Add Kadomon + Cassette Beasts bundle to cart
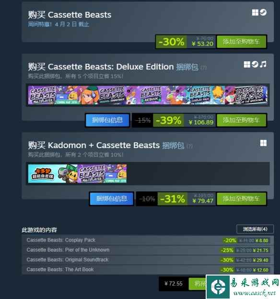Viewport: 280px width, 299px height. (241, 199)
